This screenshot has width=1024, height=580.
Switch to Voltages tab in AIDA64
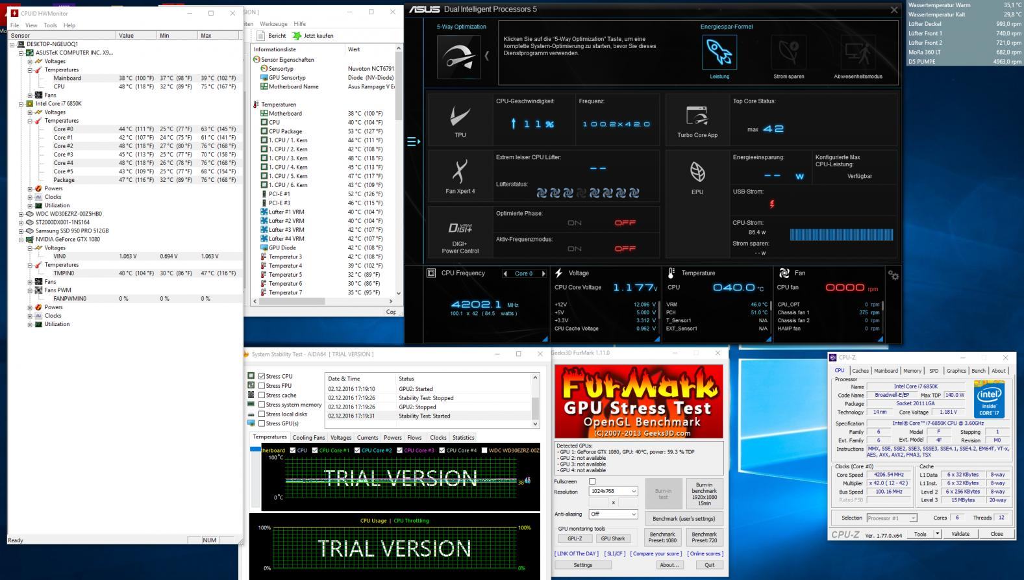pos(340,438)
